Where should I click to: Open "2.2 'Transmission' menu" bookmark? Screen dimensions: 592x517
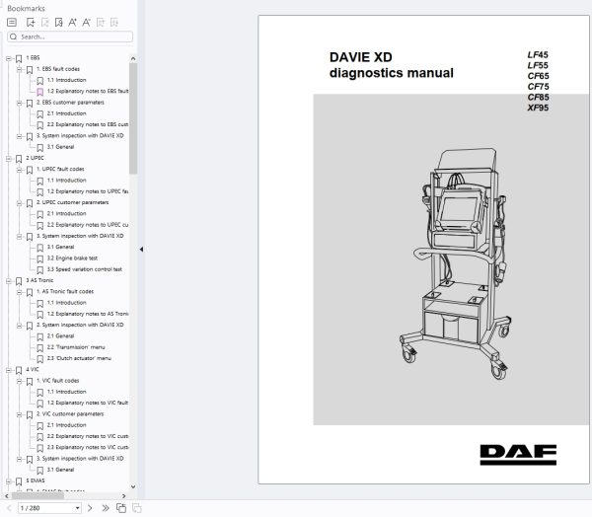point(76,347)
